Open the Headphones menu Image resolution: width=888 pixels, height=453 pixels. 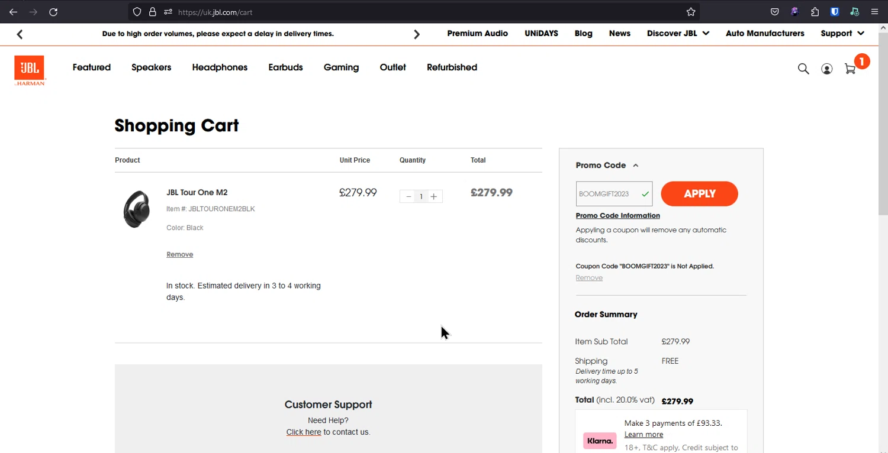220,67
